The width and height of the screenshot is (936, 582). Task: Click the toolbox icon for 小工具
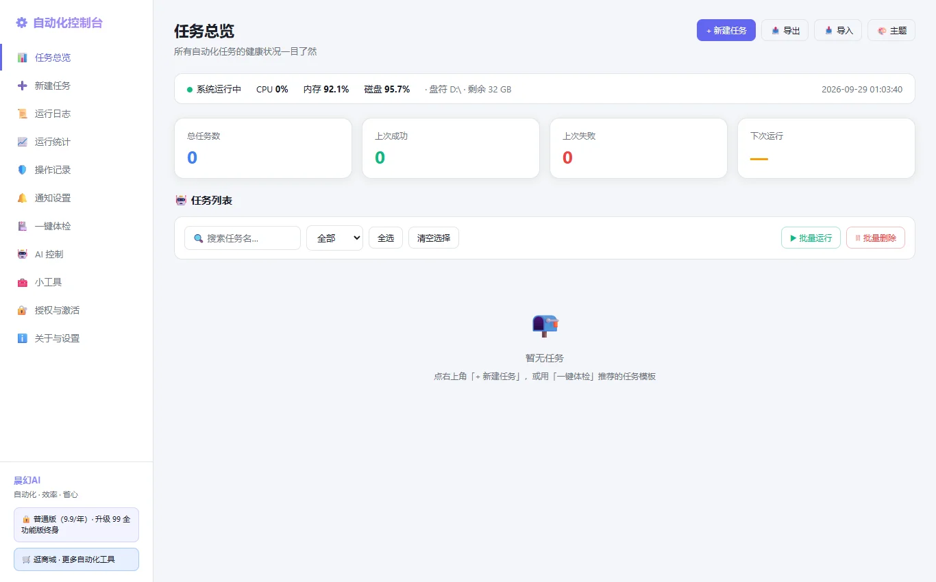pyautogui.click(x=23, y=282)
